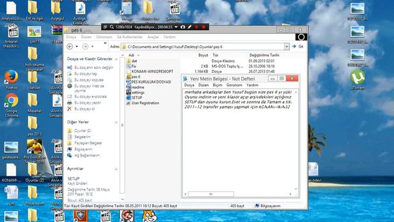Collapse the Diğer Yerler panel
The width and height of the screenshot is (394, 222).
tap(116, 122)
